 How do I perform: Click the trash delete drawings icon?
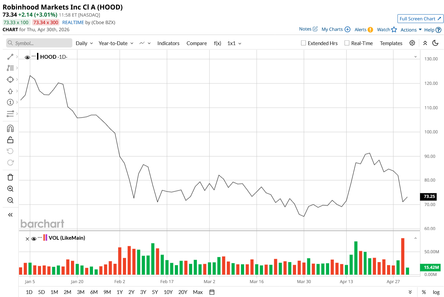[10, 177]
